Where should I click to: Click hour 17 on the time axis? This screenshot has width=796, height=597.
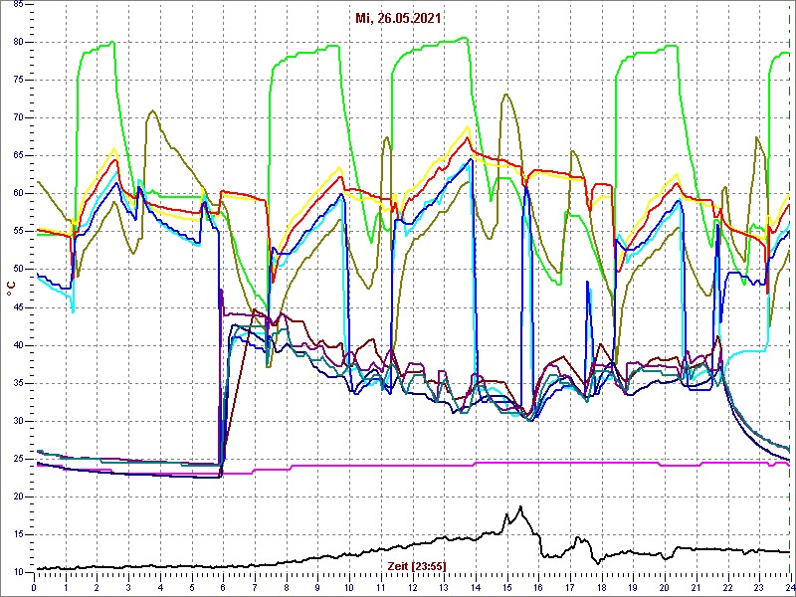(569, 587)
